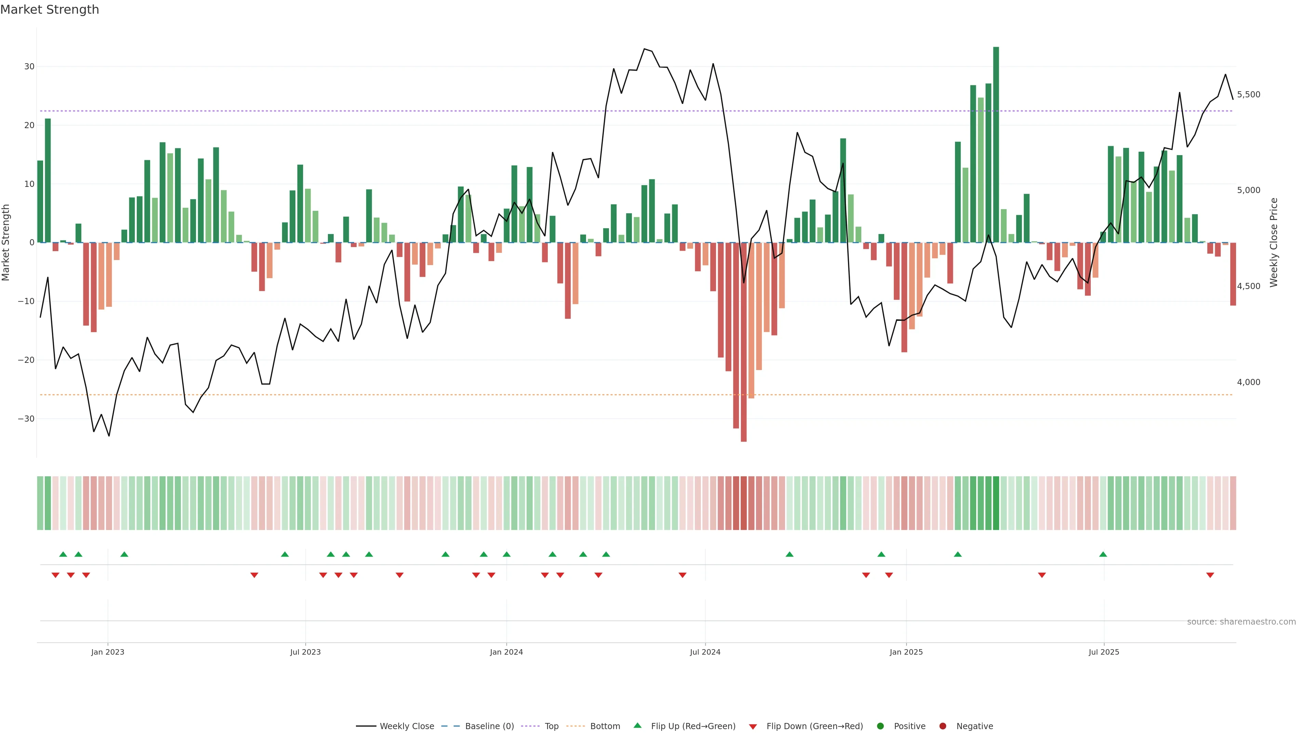Click last red flip-down triangle marker

click(x=1210, y=575)
